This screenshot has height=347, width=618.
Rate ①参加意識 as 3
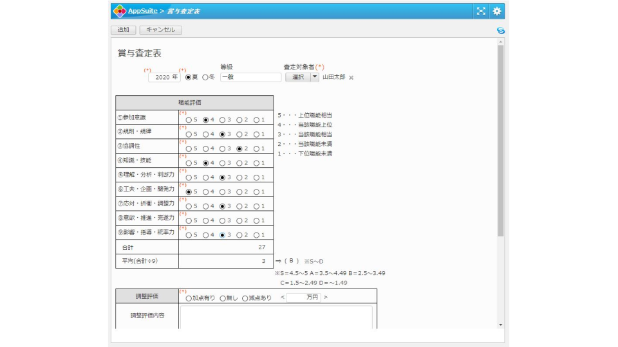[x=223, y=120]
